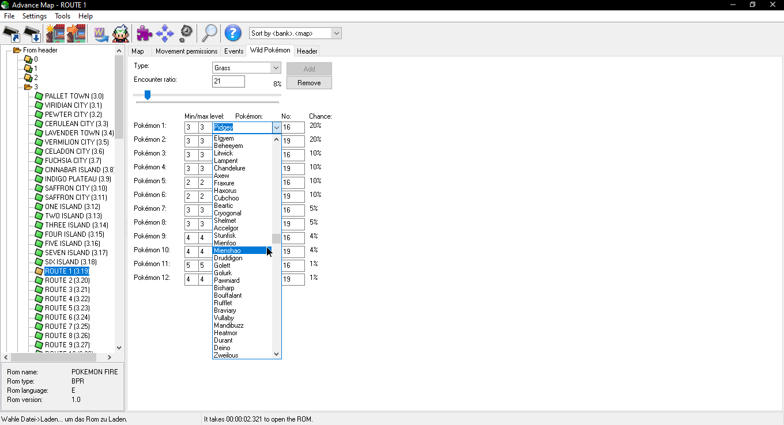Select ROUTE 2 (3.20) in map tree
Image resolution: width=784 pixels, height=425 pixels.
coord(67,280)
